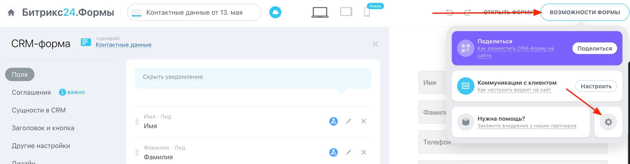Edit the Имя field with pencil icon
630x164 pixels.
pos(348,121)
